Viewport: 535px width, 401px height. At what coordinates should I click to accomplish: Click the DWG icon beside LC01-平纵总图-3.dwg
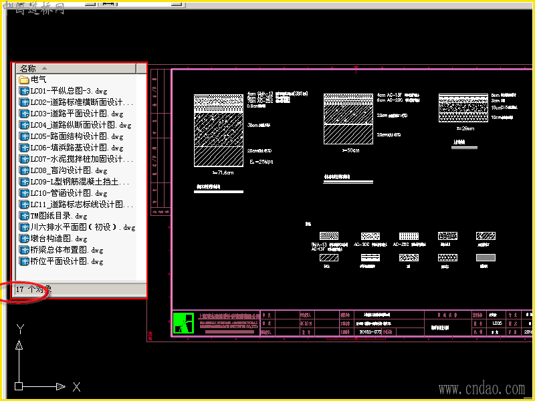(24, 91)
